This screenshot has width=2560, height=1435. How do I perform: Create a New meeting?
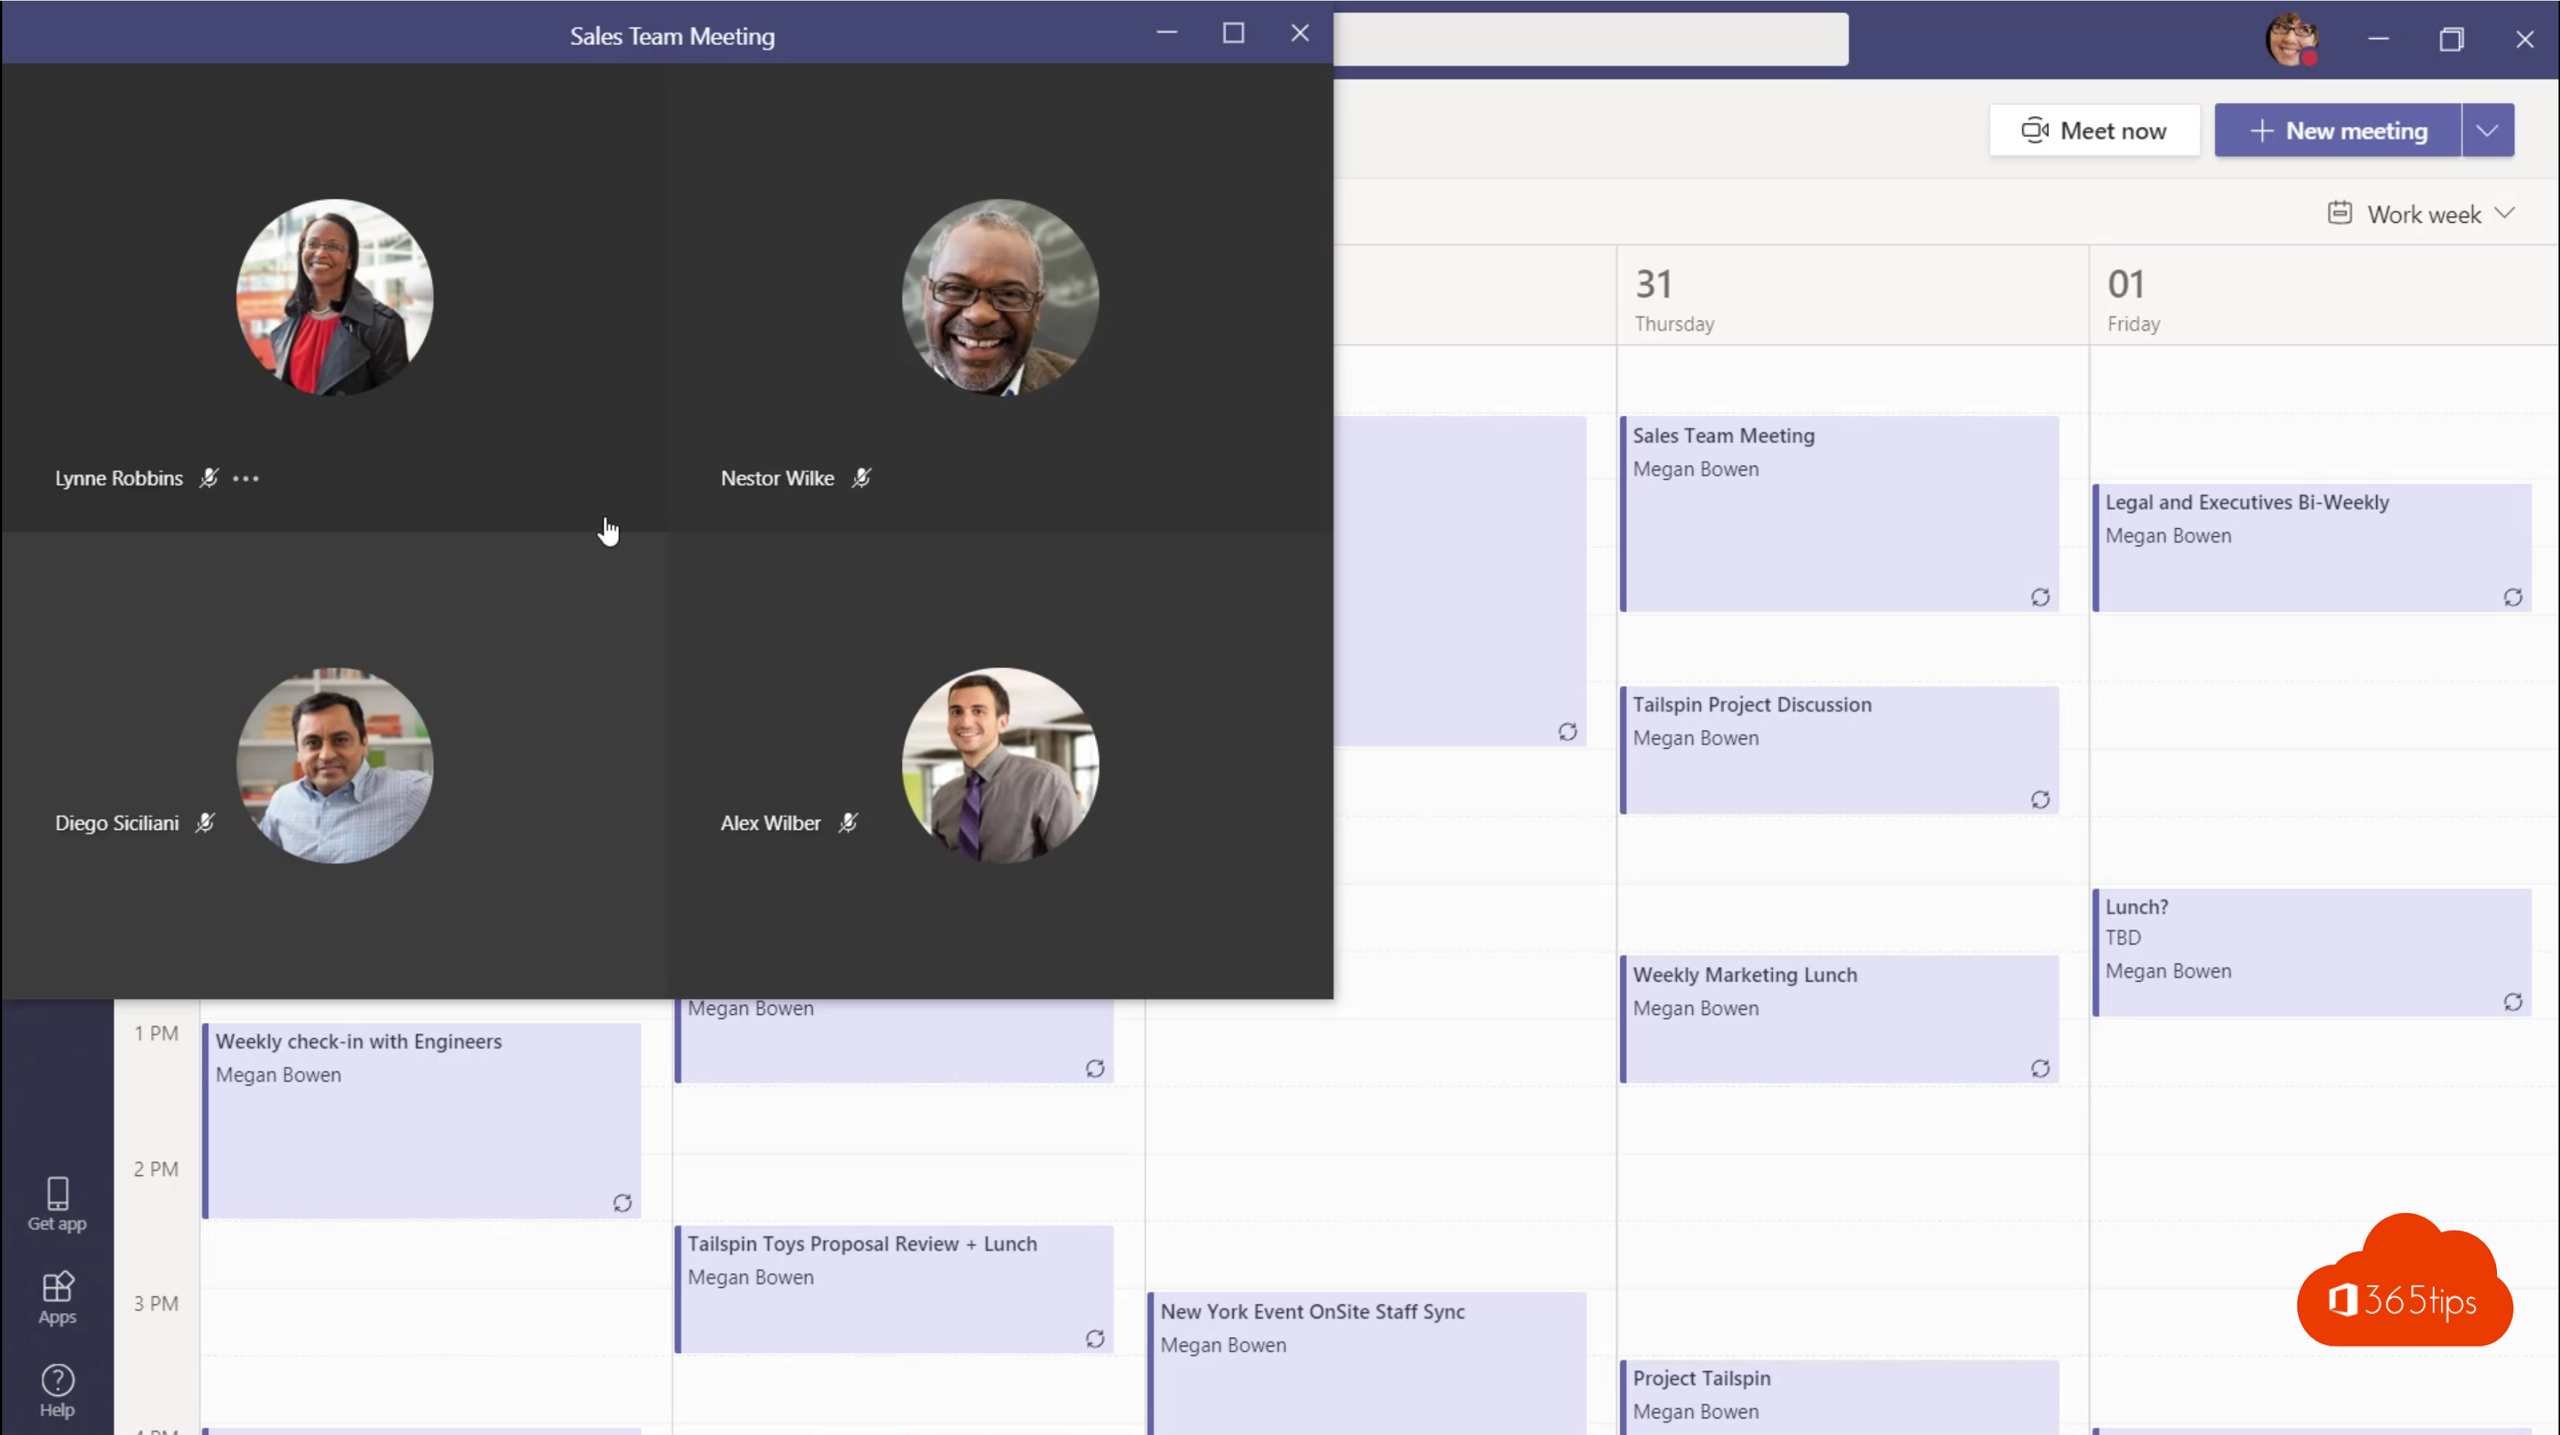(2337, 130)
